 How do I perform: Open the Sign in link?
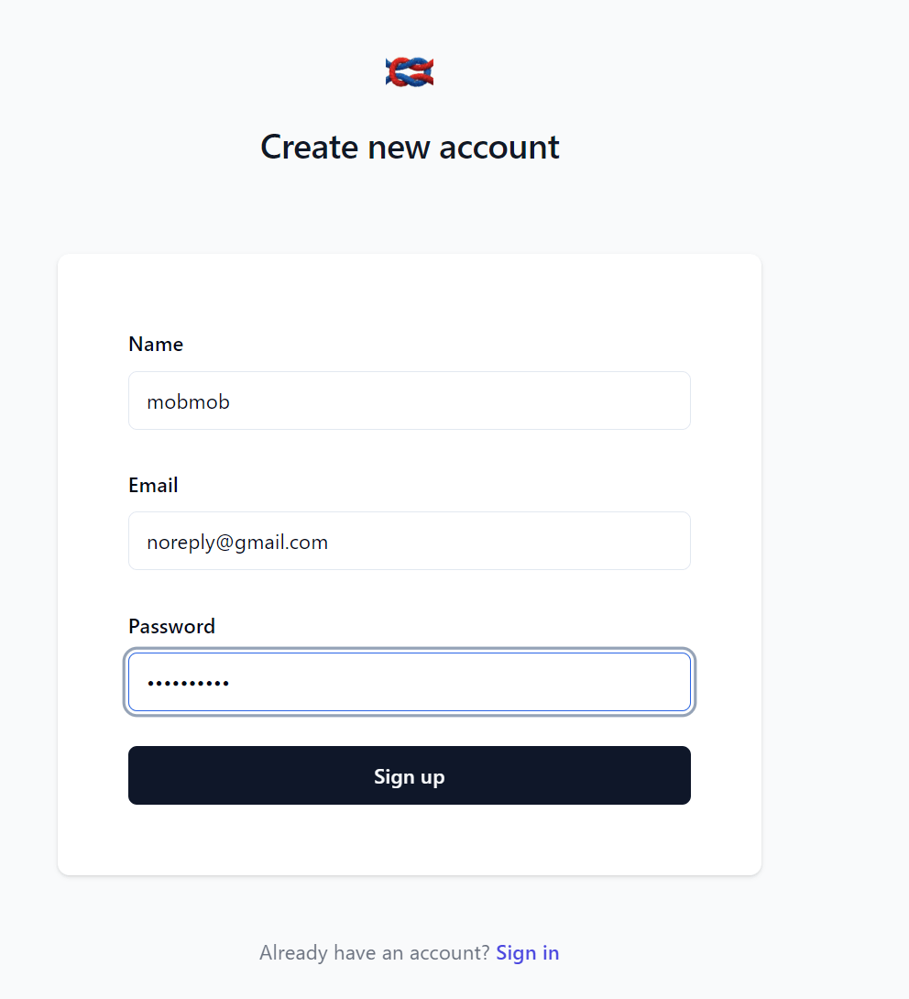click(528, 952)
